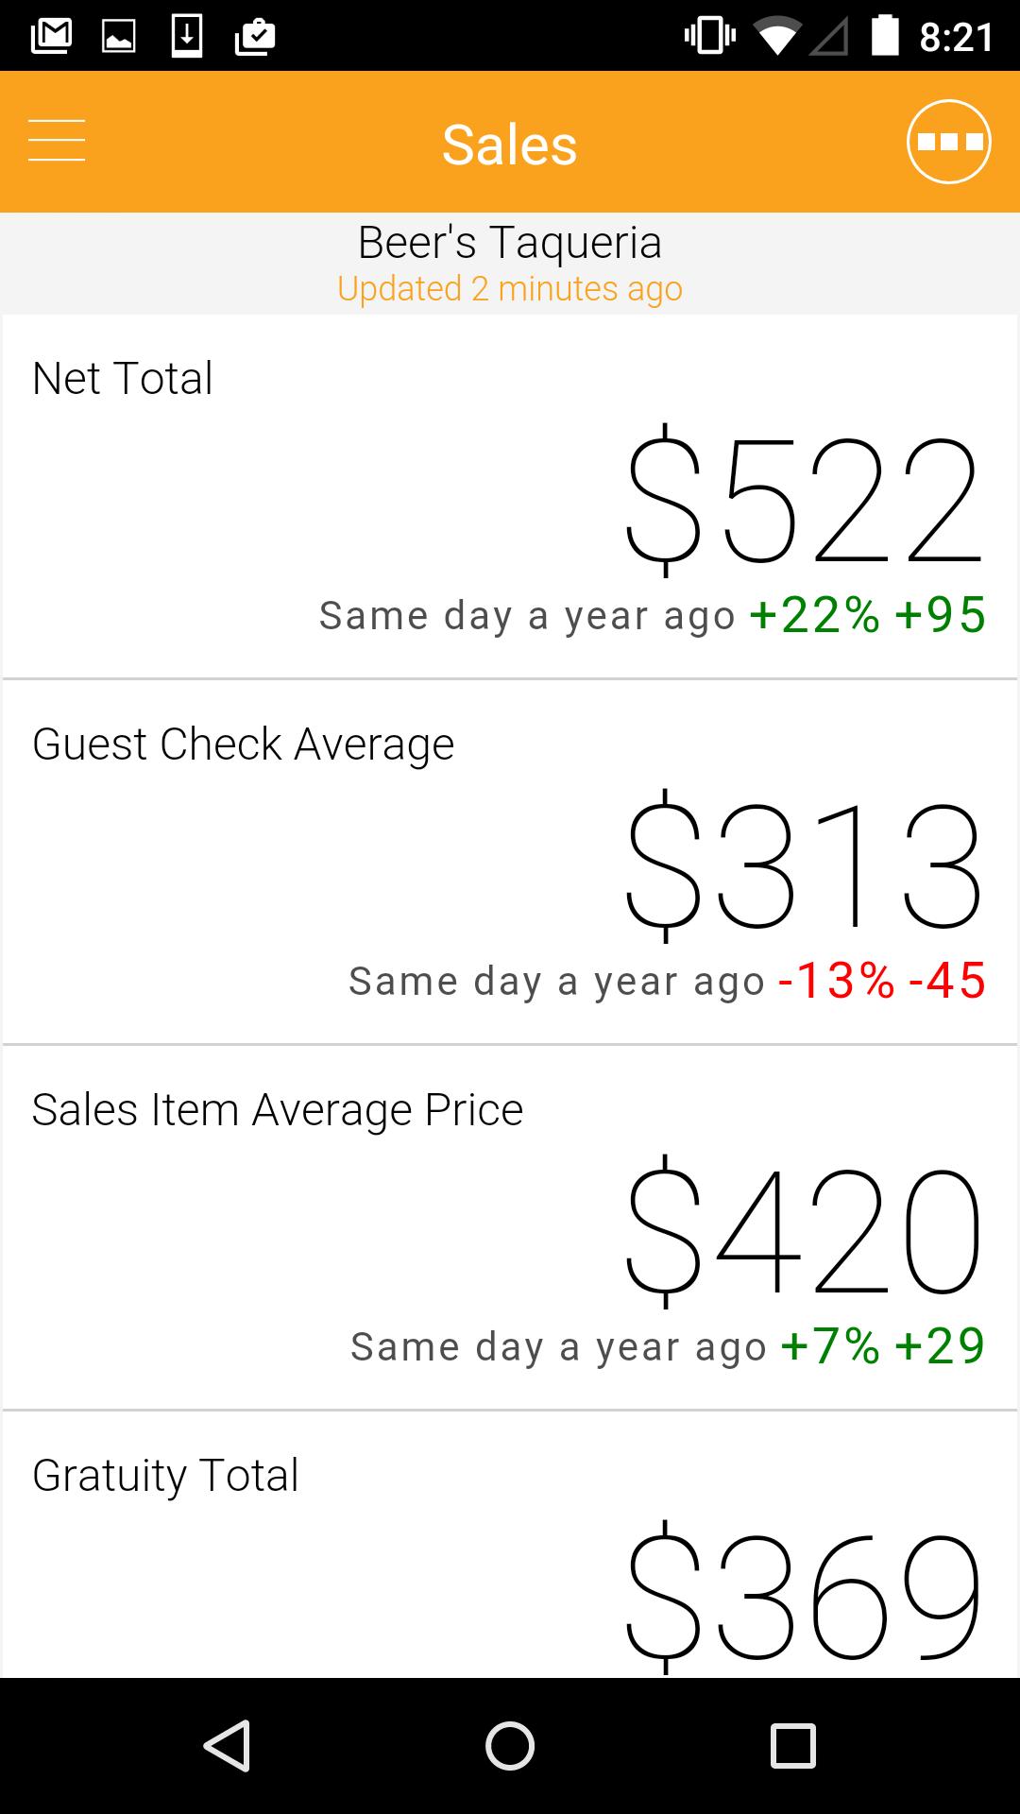Screen dimensions: 1020x1814
Task: Open the Guest Check Average card
Action: 510,862
